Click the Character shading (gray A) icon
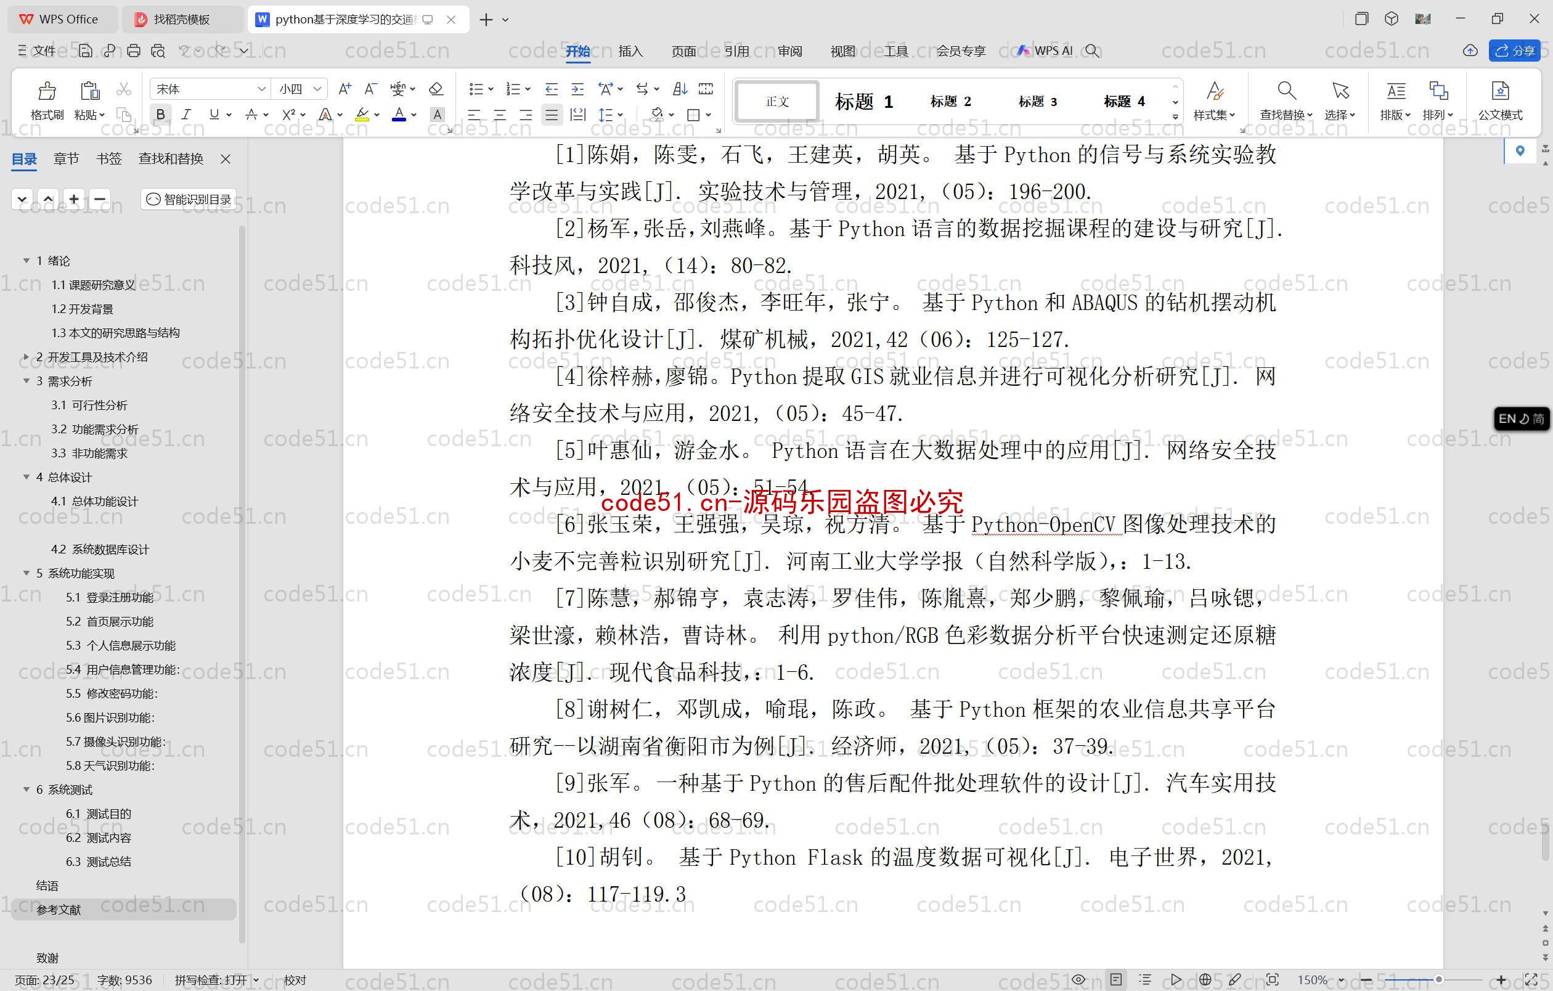The width and height of the screenshot is (1553, 991). (438, 115)
